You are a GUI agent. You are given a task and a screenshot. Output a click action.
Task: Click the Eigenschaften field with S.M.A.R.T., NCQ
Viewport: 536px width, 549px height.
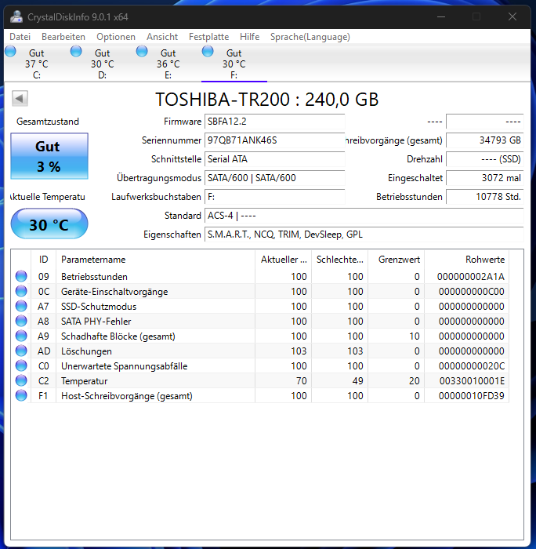pyautogui.click(x=364, y=235)
